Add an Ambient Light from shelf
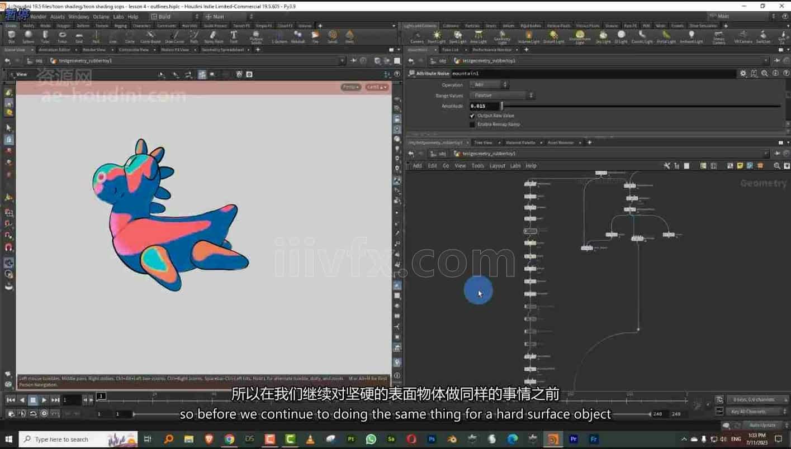The height and width of the screenshot is (449, 791). point(691,37)
